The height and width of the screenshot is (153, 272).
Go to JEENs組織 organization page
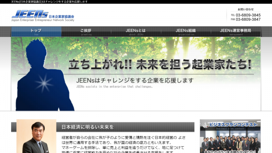pyautogui.click(x=186, y=31)
